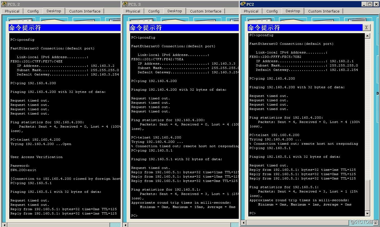Click PC2 terminal scrollbar down arrow
This screenshot has width=380, height=227.
point(367,213)
